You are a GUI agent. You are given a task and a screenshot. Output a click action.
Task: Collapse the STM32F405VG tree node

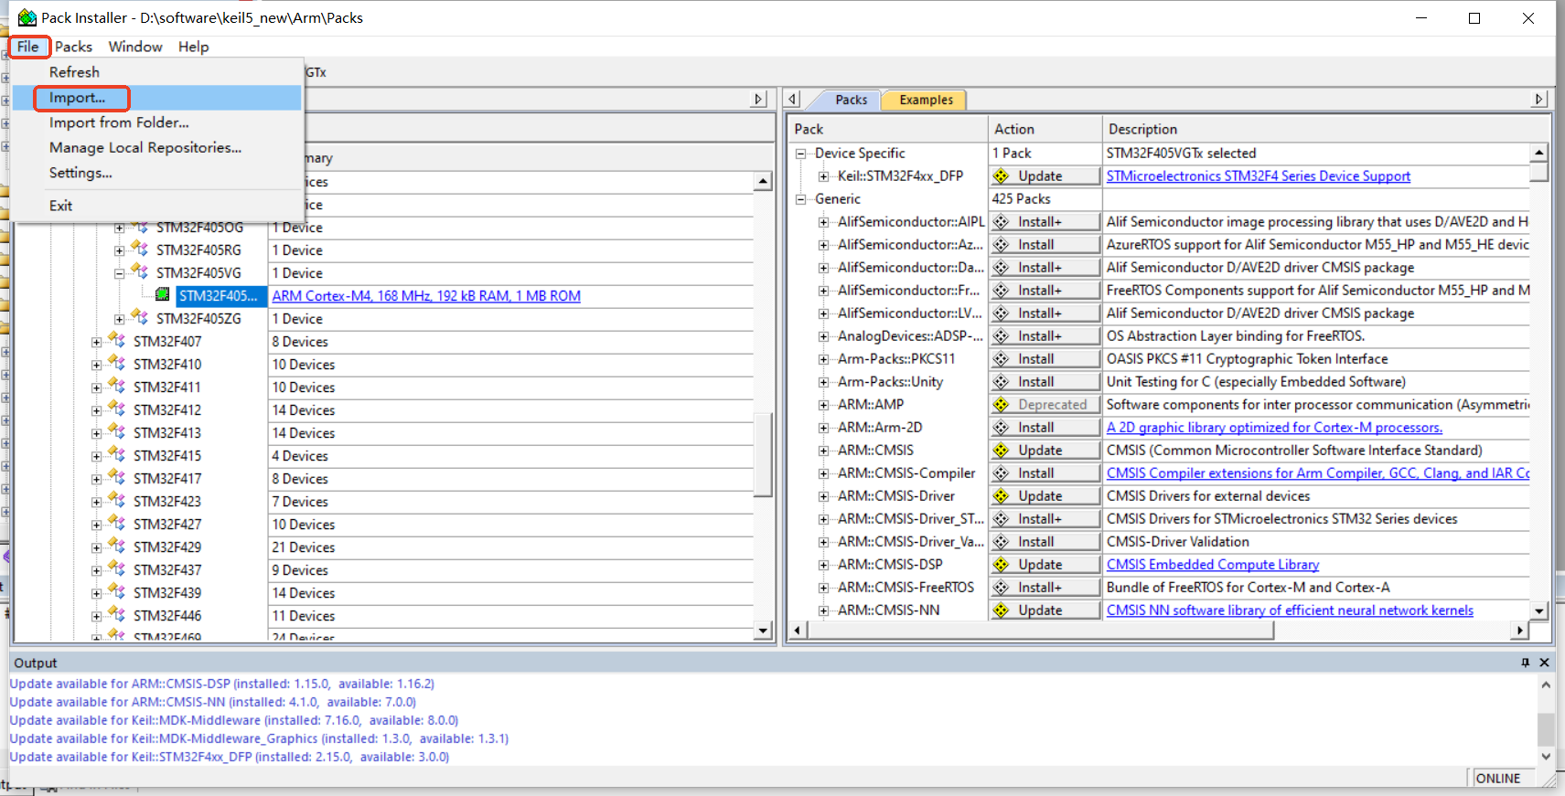[119, 272]
